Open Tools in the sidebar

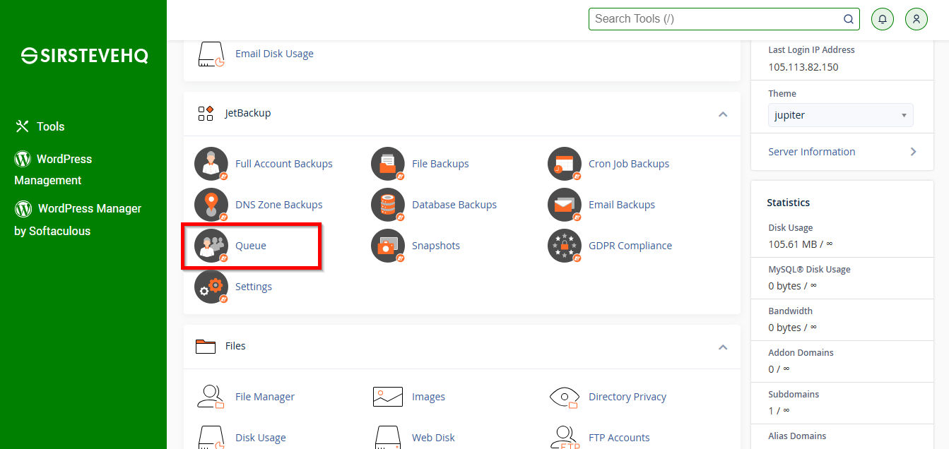[40, 126]
